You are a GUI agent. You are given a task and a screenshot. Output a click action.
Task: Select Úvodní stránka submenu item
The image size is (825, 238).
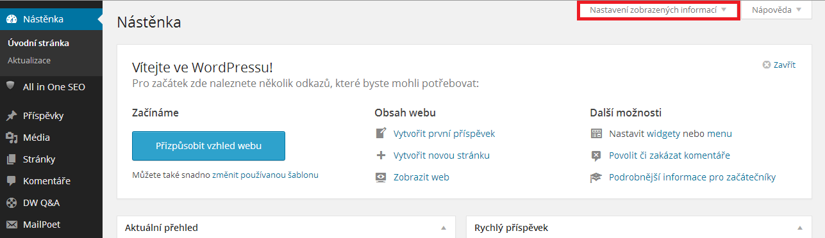tap(38, 44)
